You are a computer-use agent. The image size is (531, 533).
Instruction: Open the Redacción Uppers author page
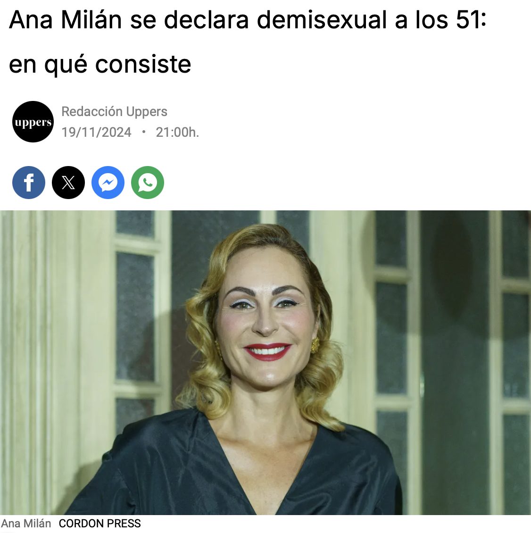[x=114, y=111]
